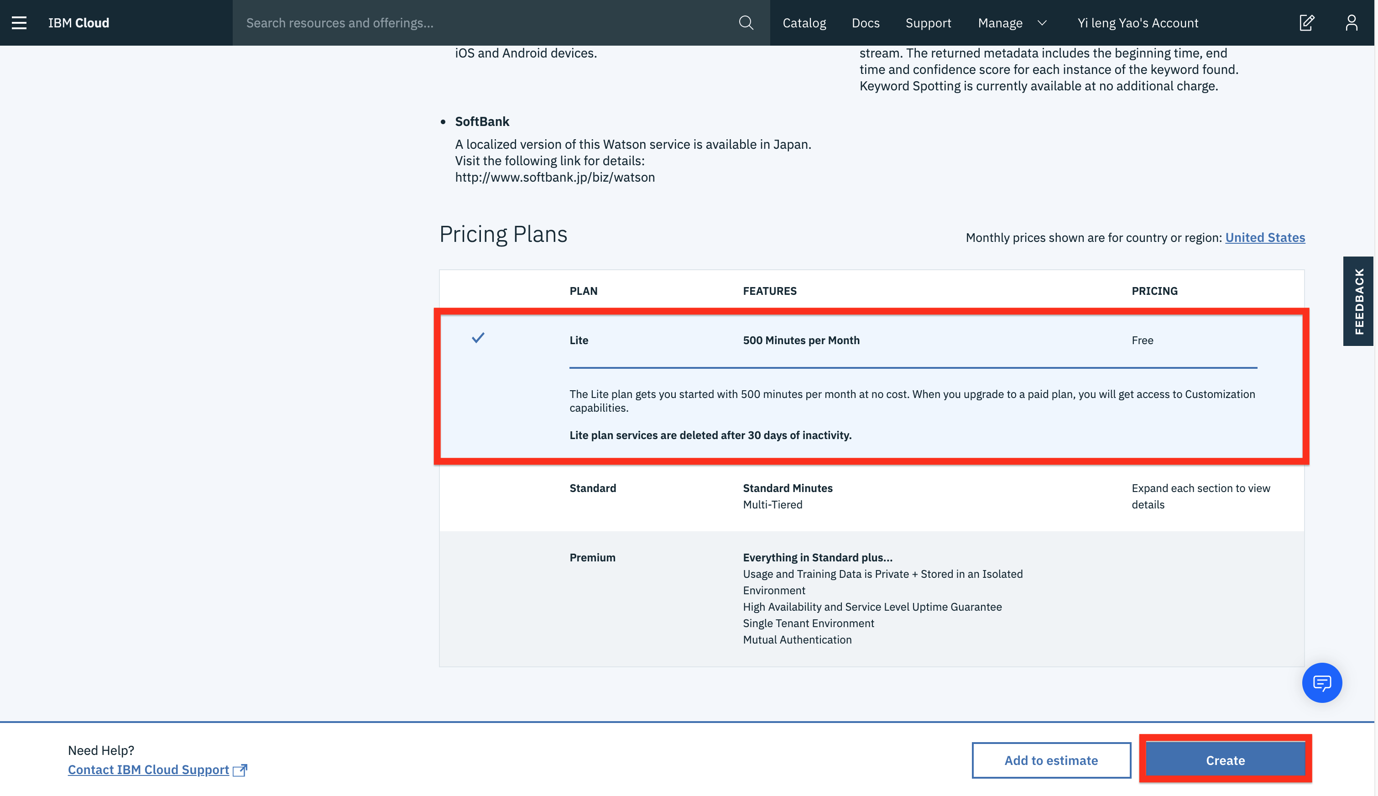1378x796 pixels.
Task: Open the user profile avatar icon
Action: click(x=1351, y=22)
